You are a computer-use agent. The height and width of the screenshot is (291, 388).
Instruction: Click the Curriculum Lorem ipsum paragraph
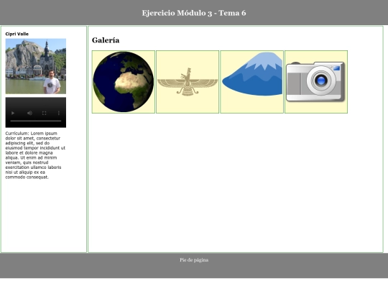pyautogui.click(x=35, y=155)
